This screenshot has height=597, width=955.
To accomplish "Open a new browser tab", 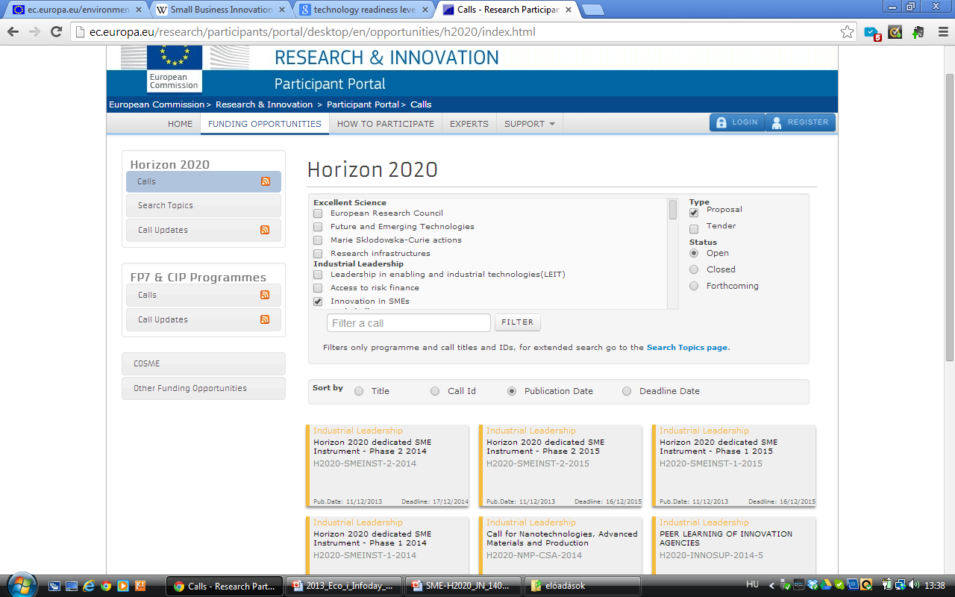I will click(x=592, y=10).
